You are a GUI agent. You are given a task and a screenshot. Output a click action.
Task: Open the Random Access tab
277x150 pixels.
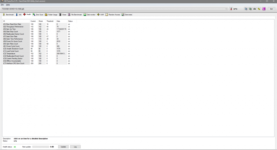click(113, 15)
